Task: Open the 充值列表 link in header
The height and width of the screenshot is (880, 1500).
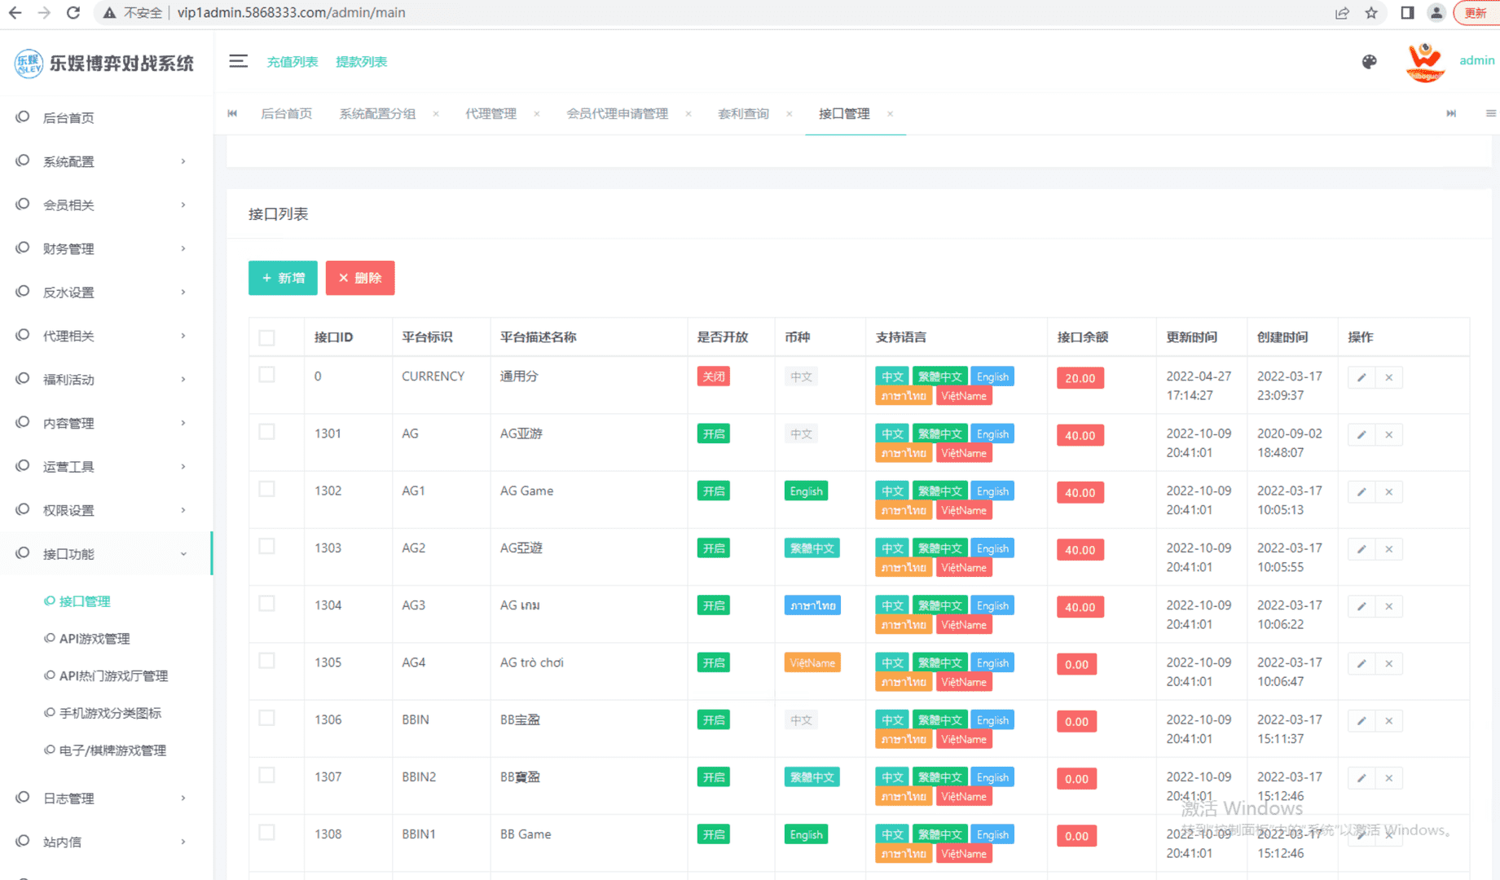Action: [292, 62]
